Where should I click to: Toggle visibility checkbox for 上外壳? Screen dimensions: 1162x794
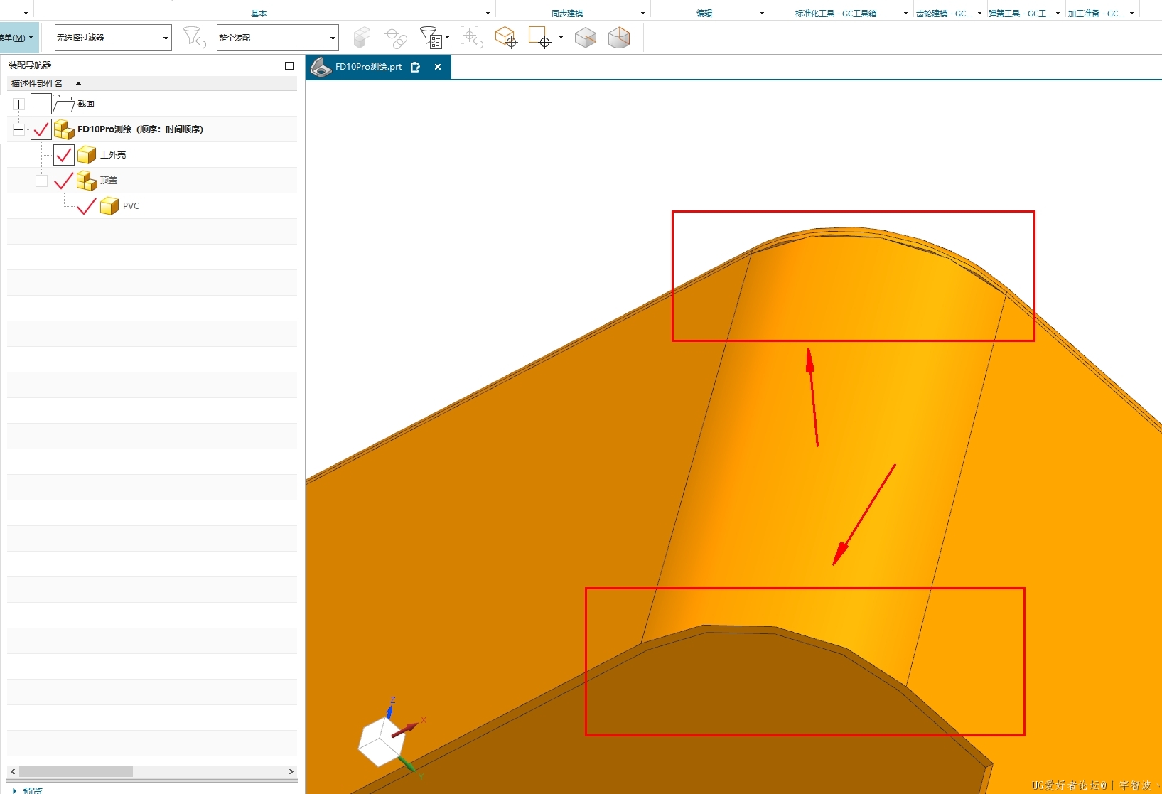click(64, 155)
